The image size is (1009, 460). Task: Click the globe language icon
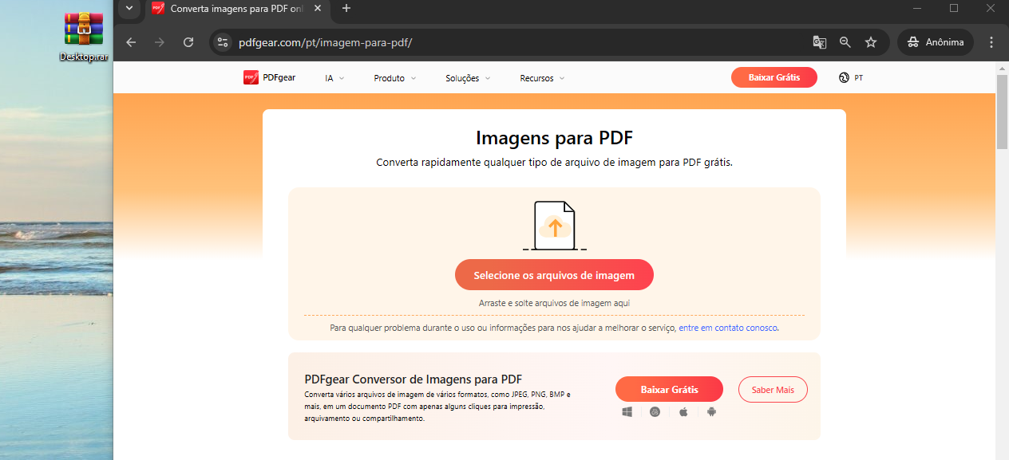click(844, 78)
